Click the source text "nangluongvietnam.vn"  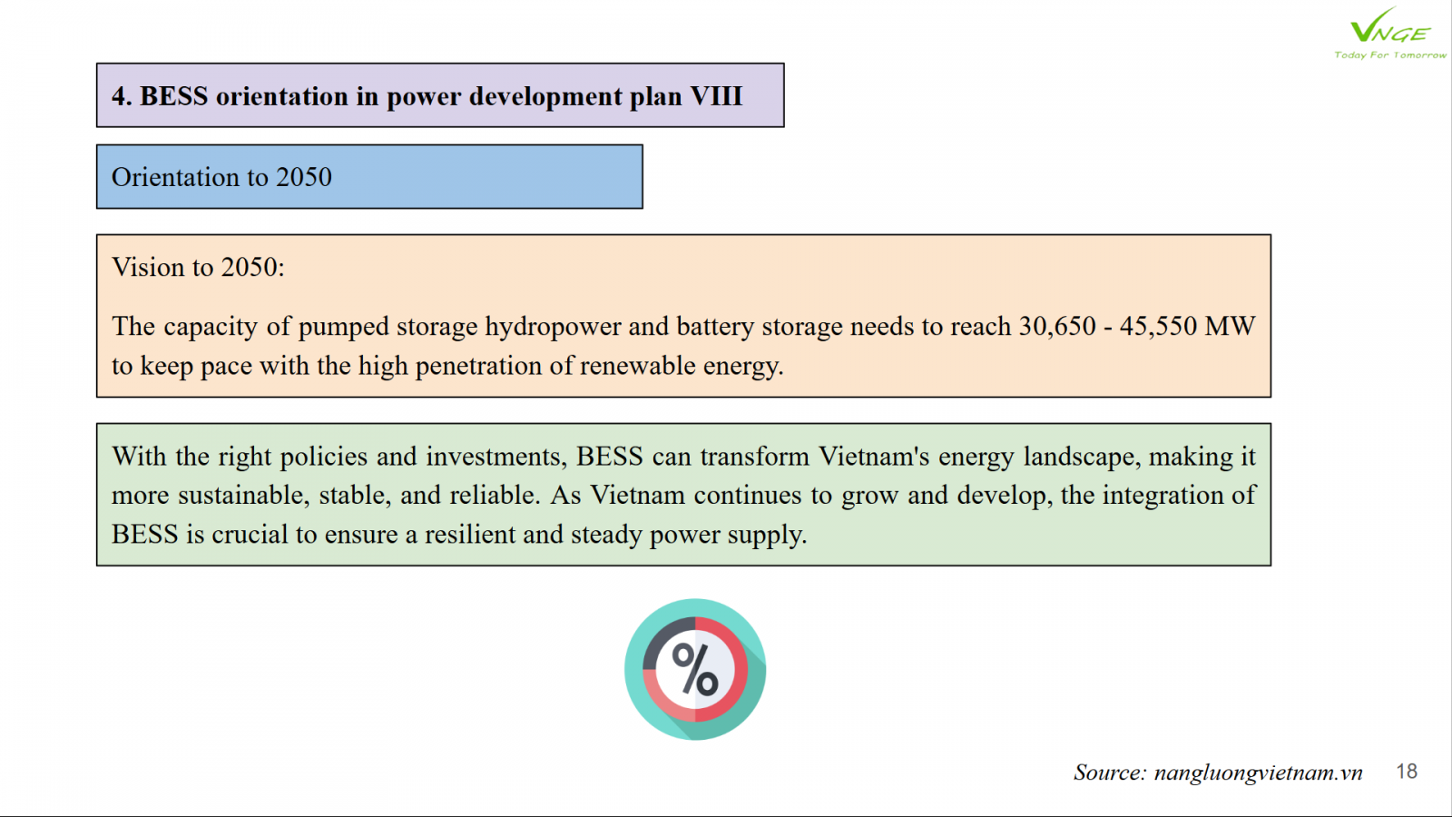pos(1258,773)
